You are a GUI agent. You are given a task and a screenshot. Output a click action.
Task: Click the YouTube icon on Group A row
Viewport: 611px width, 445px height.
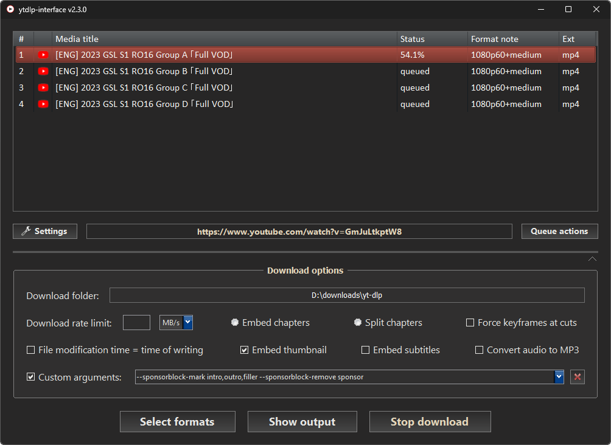(x=43, y=54)
